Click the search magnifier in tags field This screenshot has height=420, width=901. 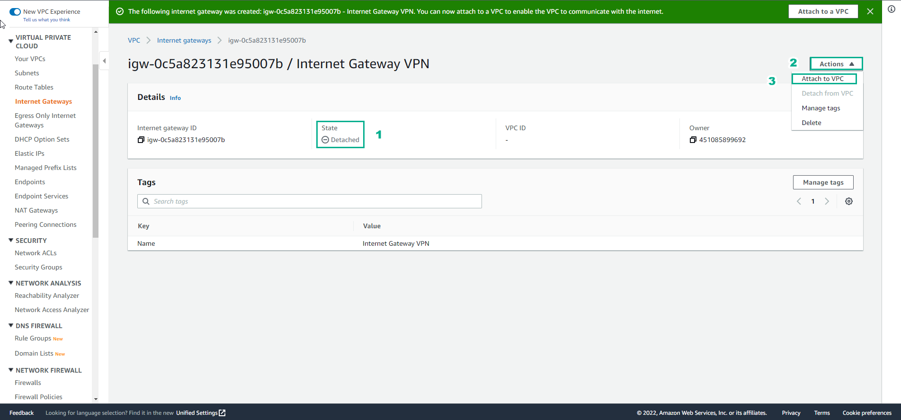[x=146, y=201]
